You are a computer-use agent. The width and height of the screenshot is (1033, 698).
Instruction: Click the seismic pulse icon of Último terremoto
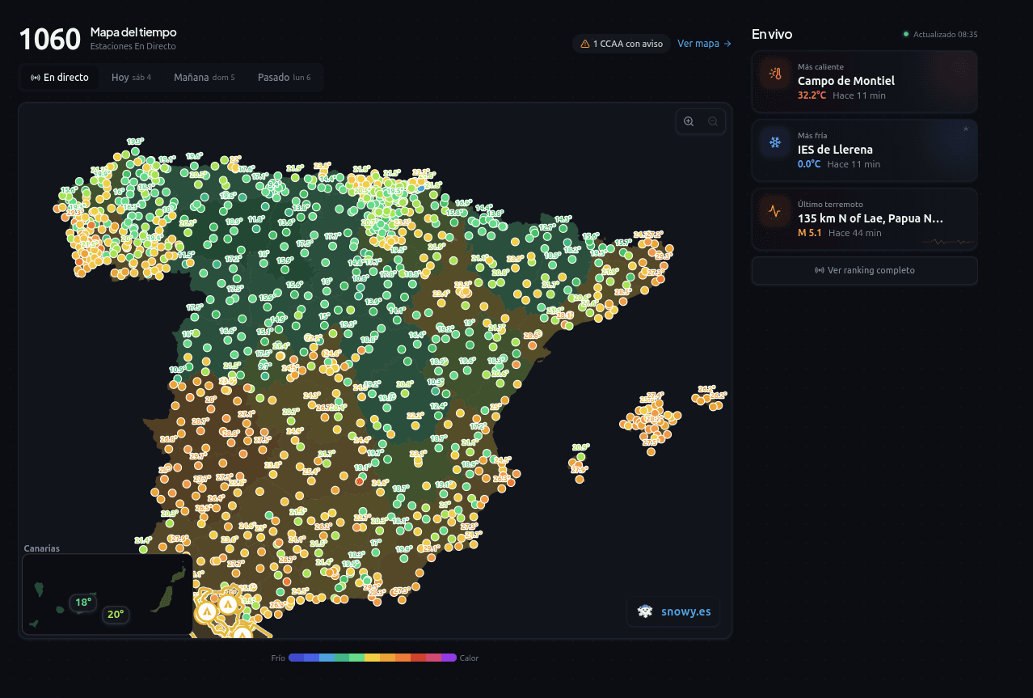click(775, 212)
